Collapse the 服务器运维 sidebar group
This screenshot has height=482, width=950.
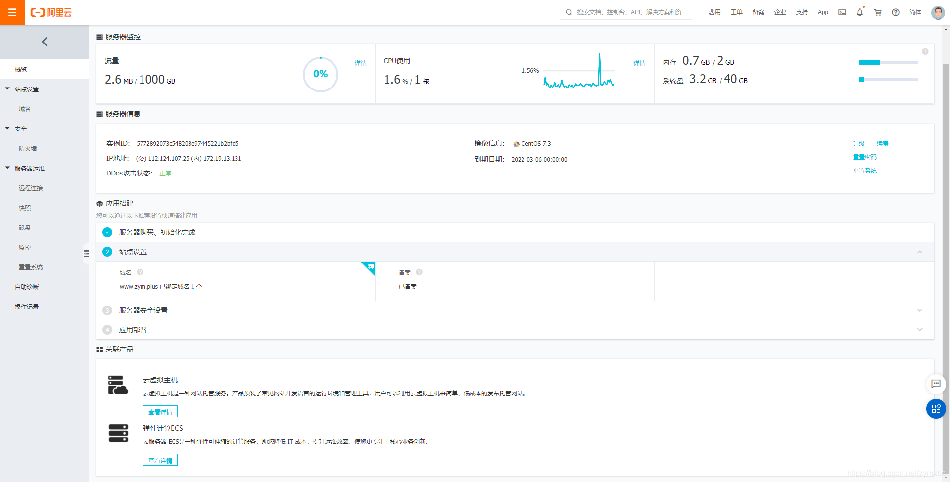click(7, 168)
